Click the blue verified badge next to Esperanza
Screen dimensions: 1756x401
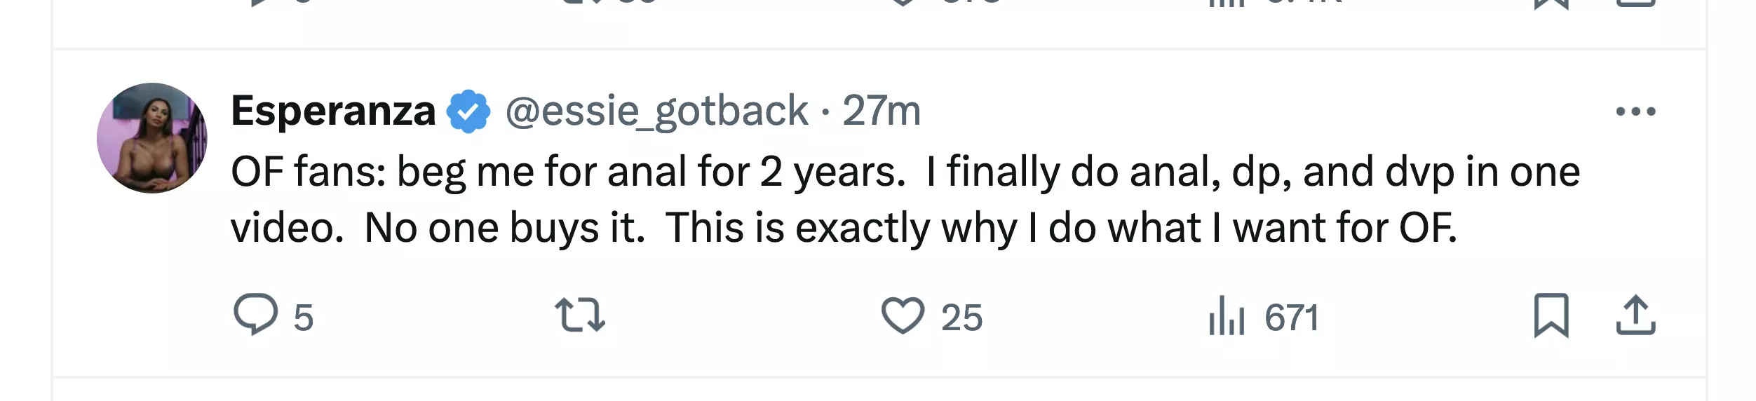point(469,111)
